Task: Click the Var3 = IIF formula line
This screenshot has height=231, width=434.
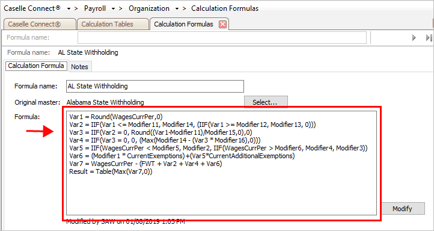Action: coord(160,132)
